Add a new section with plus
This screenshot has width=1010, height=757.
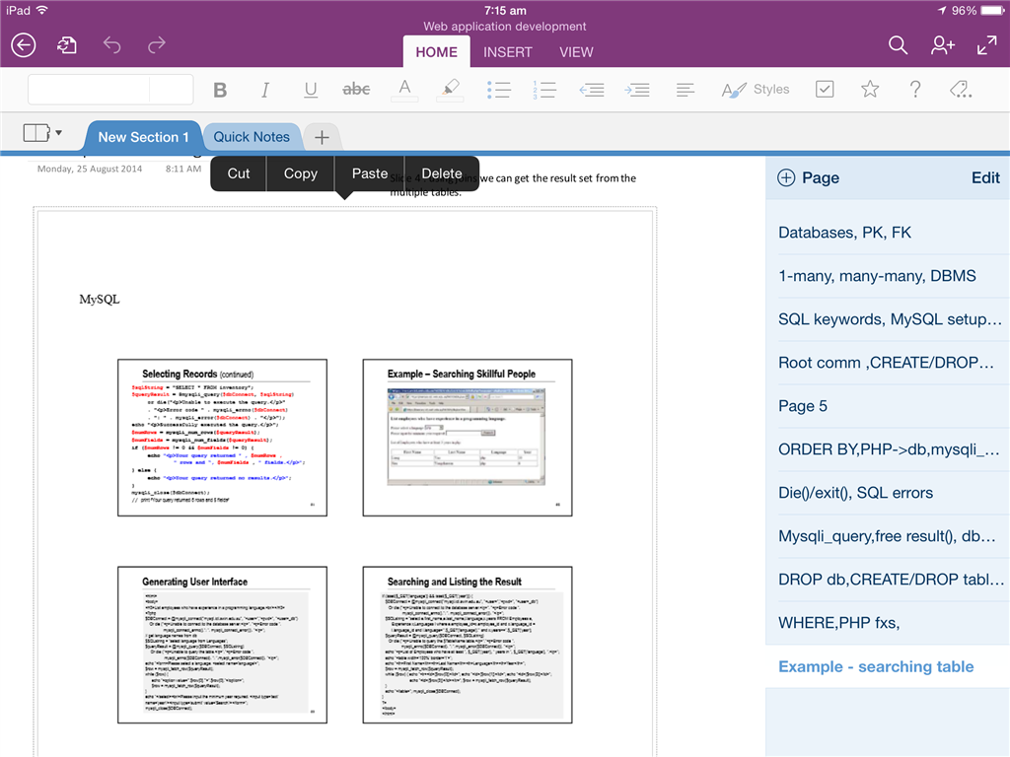tap(322, 137)
